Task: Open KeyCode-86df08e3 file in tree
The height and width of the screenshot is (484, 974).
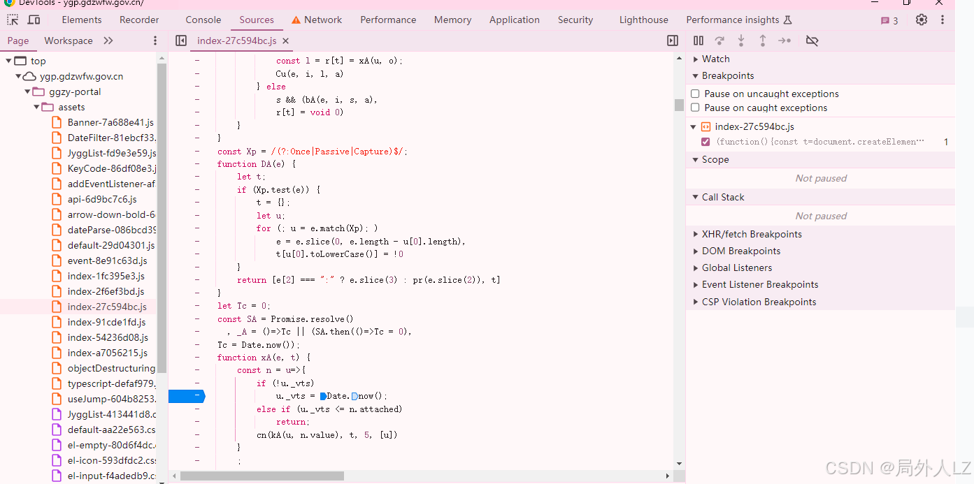Action: 111,168
